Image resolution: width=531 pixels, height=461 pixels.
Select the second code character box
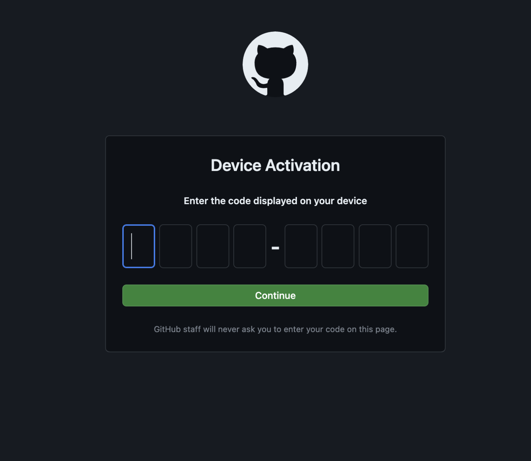176,246
